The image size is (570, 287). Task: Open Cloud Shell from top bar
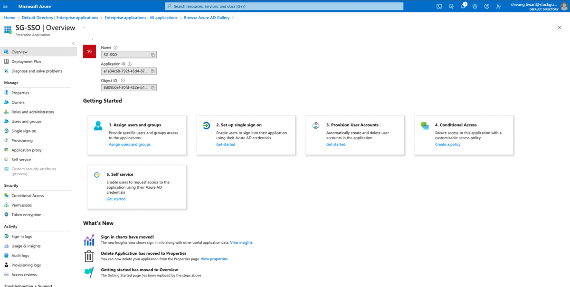(x=439, y=6)
